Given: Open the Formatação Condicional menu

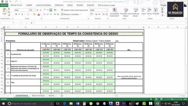Looking at the screenshot, I should click(115, 12).
